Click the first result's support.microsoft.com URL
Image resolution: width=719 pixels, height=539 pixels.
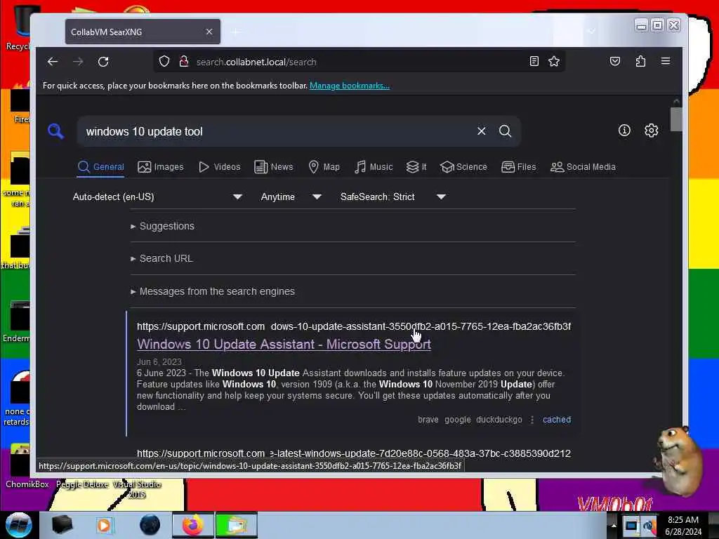click(354, 326)
